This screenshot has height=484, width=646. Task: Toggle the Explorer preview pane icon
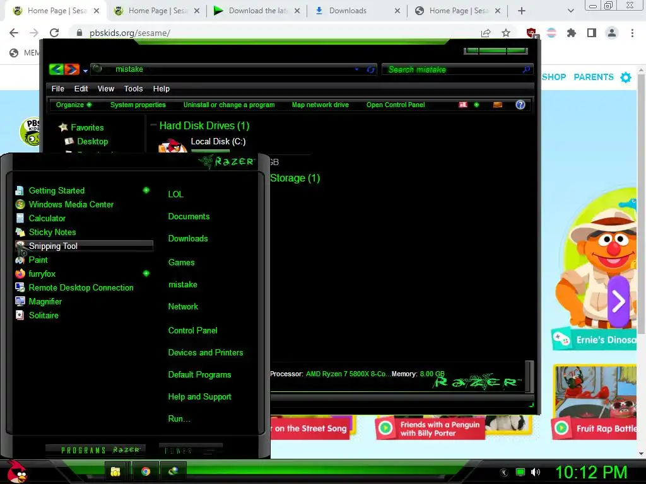(498, 105)
